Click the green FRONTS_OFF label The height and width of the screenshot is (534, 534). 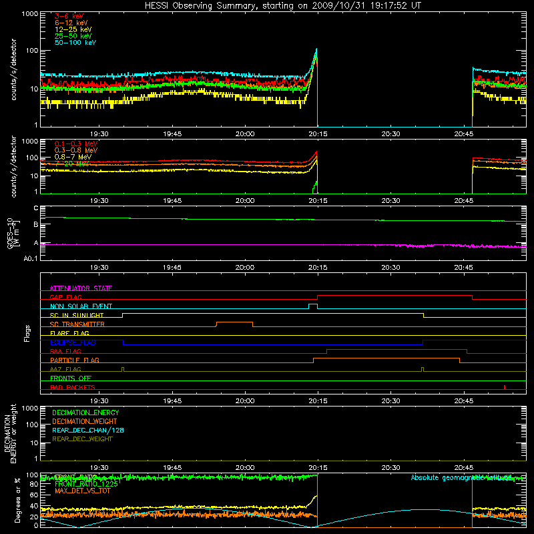click(71, 378)
